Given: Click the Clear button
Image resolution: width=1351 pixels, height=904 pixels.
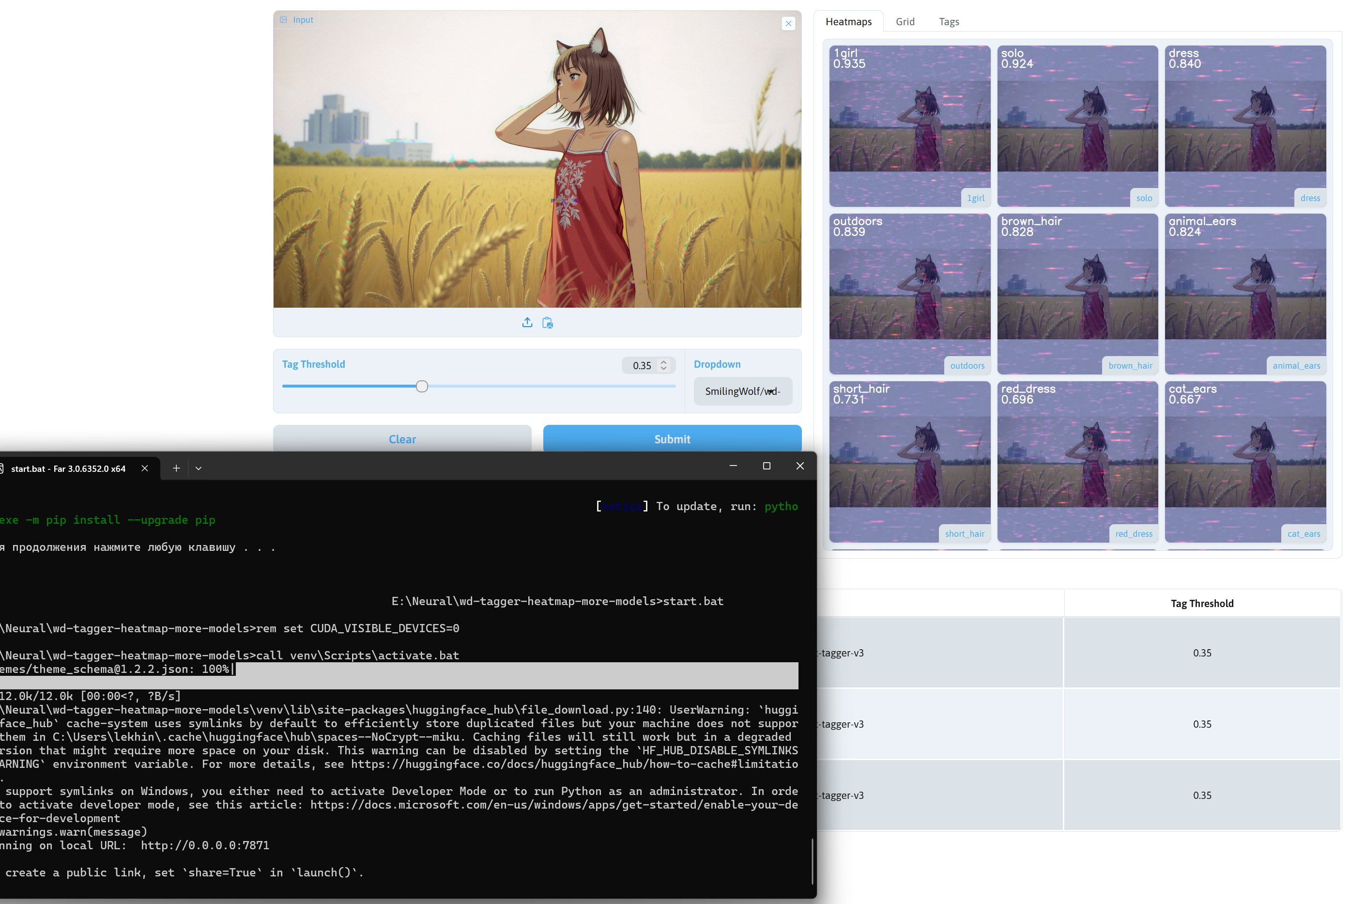Looking at the screenshot, I should click(x=402, y=439).
